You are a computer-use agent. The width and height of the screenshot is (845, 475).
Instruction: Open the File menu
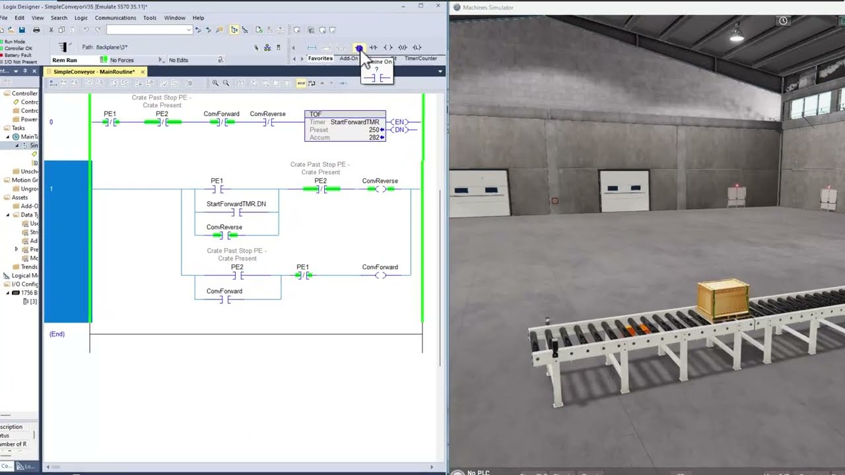coord(3,18)
